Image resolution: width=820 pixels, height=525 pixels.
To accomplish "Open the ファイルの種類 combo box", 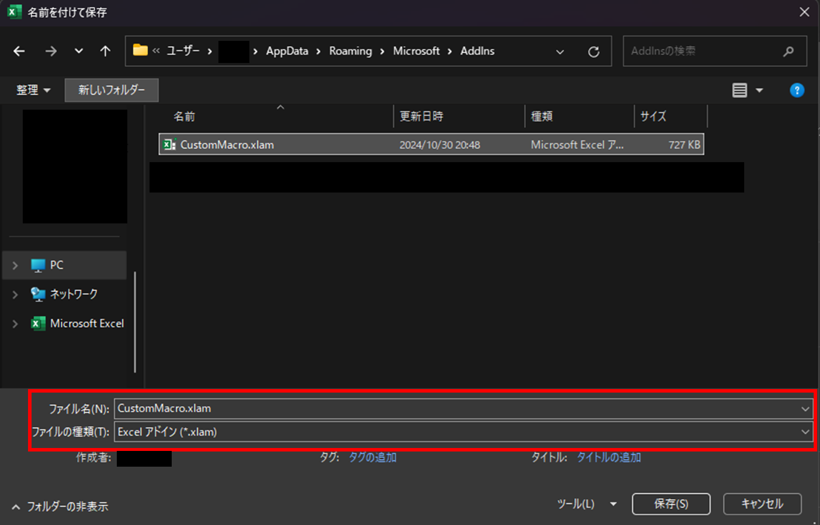I will click(x=463, y=432).
